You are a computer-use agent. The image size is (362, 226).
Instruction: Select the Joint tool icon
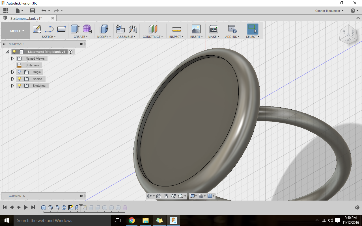pos(133,29)
